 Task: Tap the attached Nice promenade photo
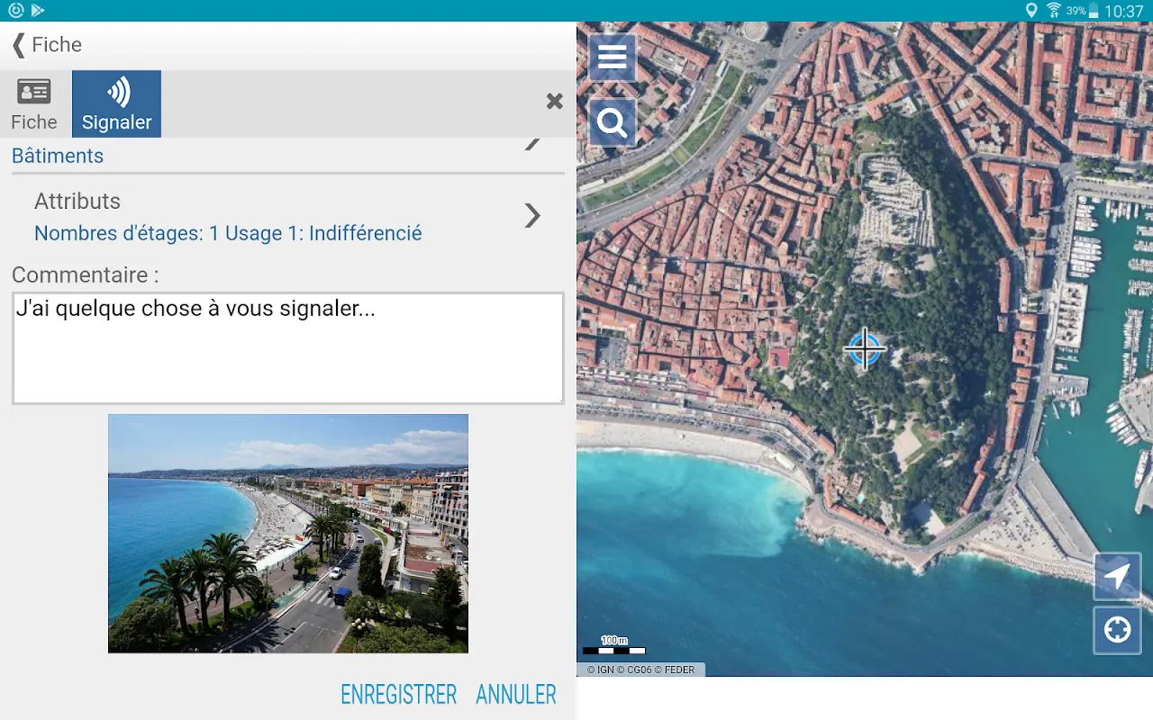point(288,534)
